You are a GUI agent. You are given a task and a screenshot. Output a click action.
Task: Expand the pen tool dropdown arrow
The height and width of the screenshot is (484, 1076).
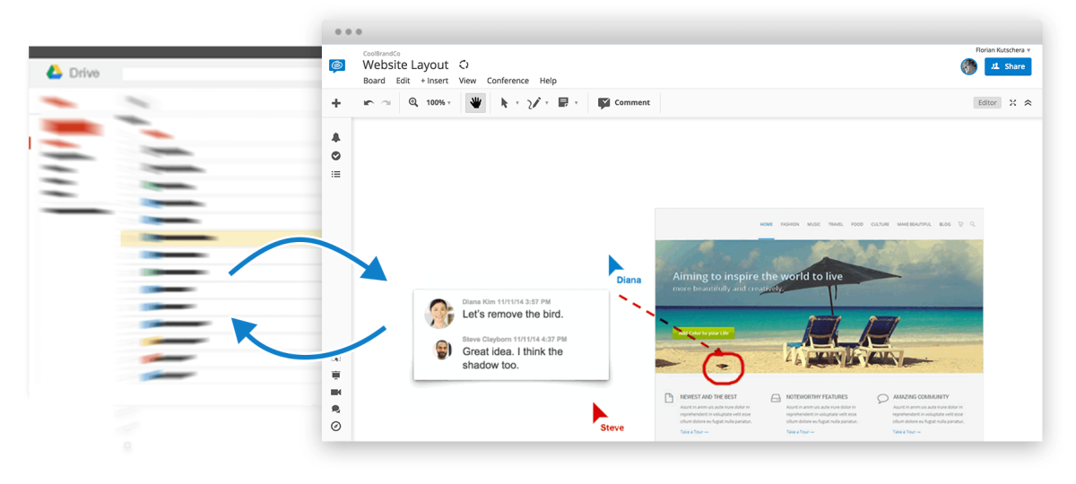tap(547, 104)
